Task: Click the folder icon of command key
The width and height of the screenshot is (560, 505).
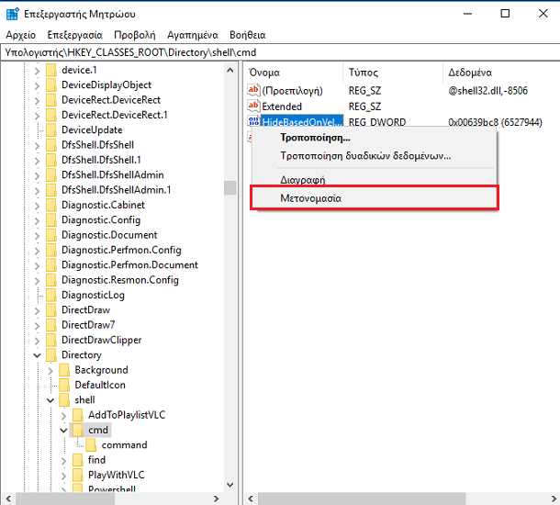Action: (91, 445)
